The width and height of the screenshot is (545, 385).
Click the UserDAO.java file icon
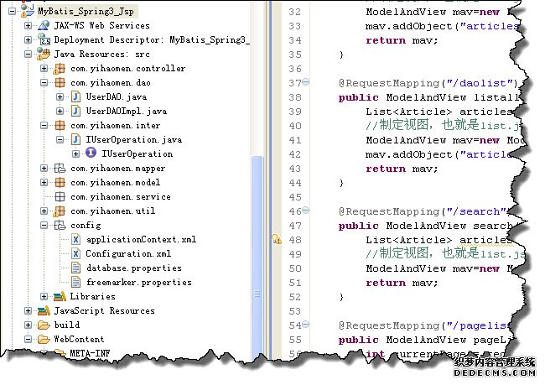[x=75, y=97]
